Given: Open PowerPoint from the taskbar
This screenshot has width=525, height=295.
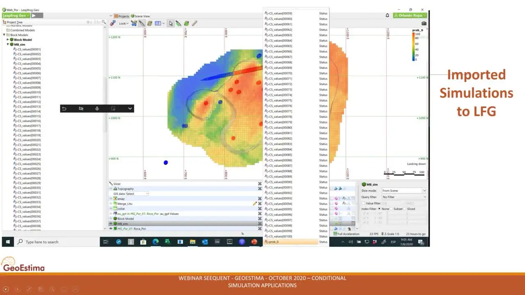Looking at the screenshot, I should click(x=254, y=242).
